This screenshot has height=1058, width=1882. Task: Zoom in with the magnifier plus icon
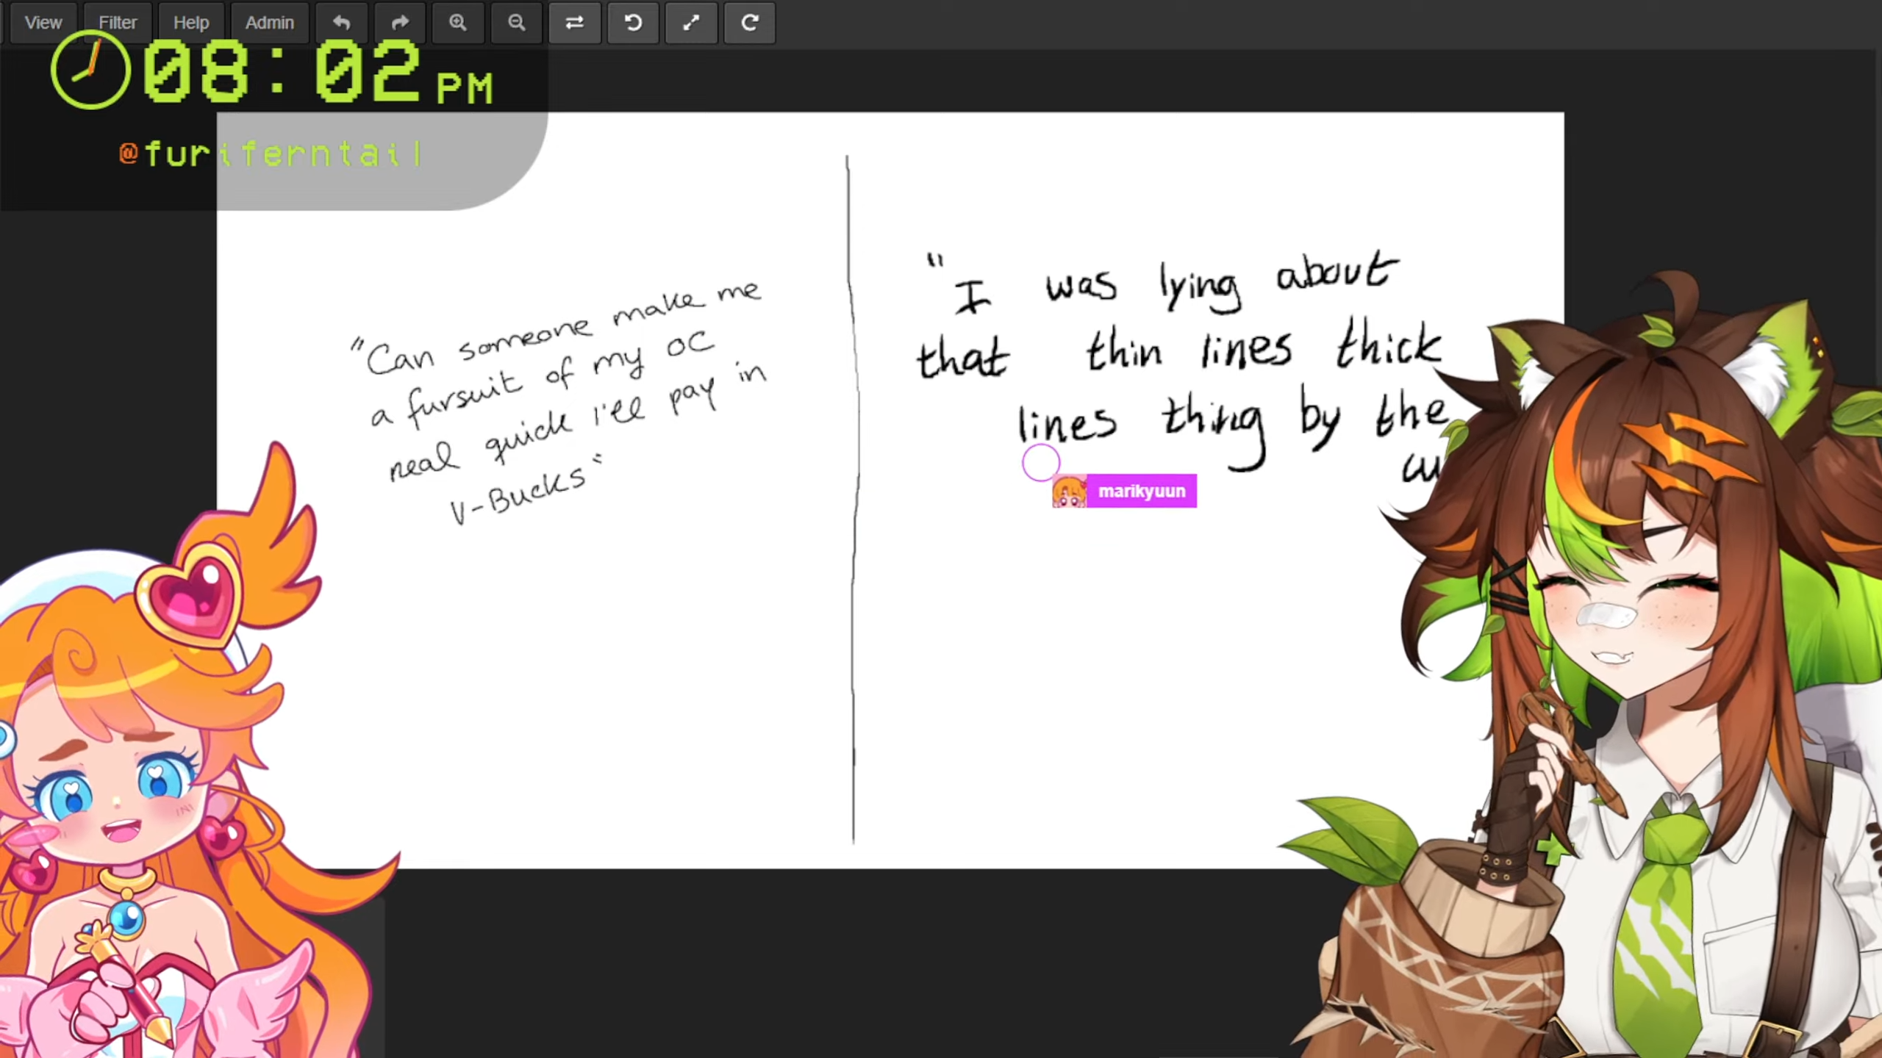(458, 23)
